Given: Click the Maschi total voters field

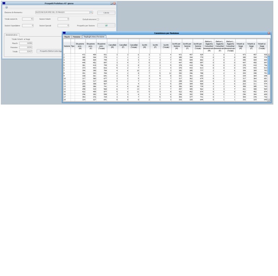Looking at the screenshot, I should point(26,43).
